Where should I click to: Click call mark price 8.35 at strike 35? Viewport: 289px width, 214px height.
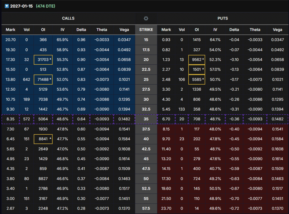tap(10, 119)
